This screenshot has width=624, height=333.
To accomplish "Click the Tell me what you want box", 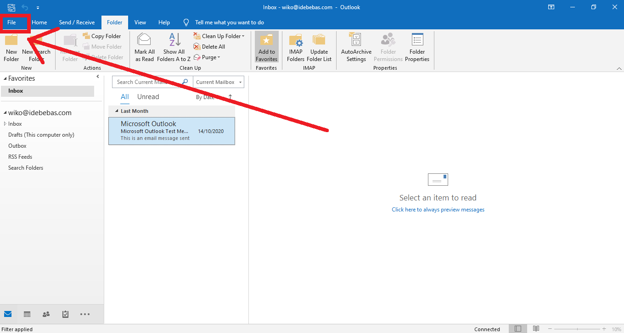I will [x=230, y=22].
